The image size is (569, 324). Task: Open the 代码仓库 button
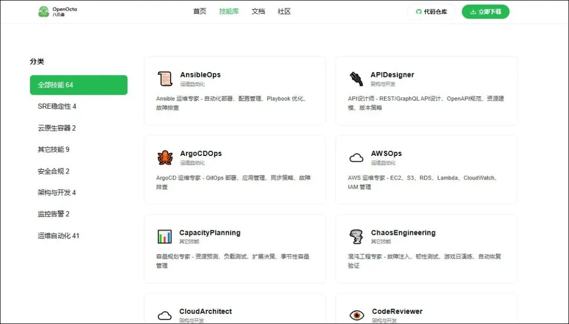click(431, 12)
